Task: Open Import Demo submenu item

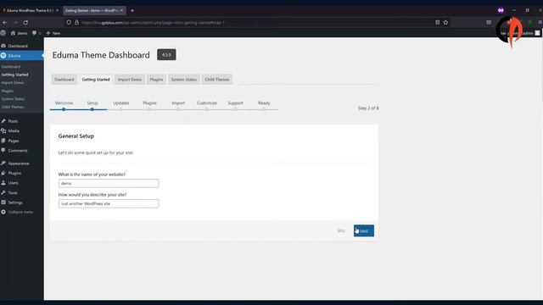Action: click(x=13, y=83)
